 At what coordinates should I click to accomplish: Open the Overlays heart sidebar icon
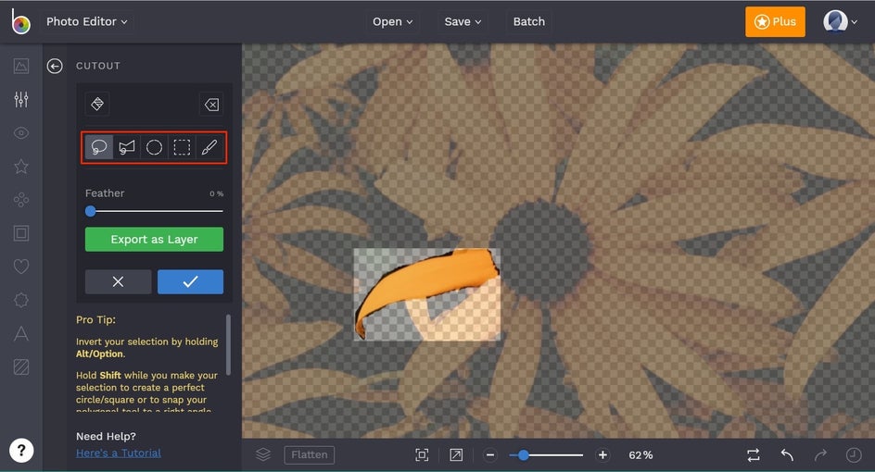click(21, 267)
